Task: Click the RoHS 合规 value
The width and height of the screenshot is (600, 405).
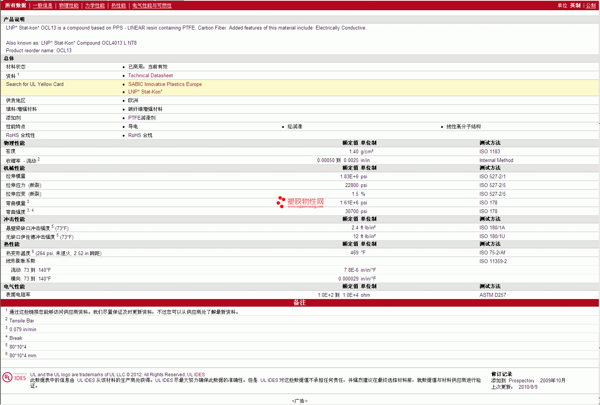Action: pyautogui.click(x=140, y=135)
